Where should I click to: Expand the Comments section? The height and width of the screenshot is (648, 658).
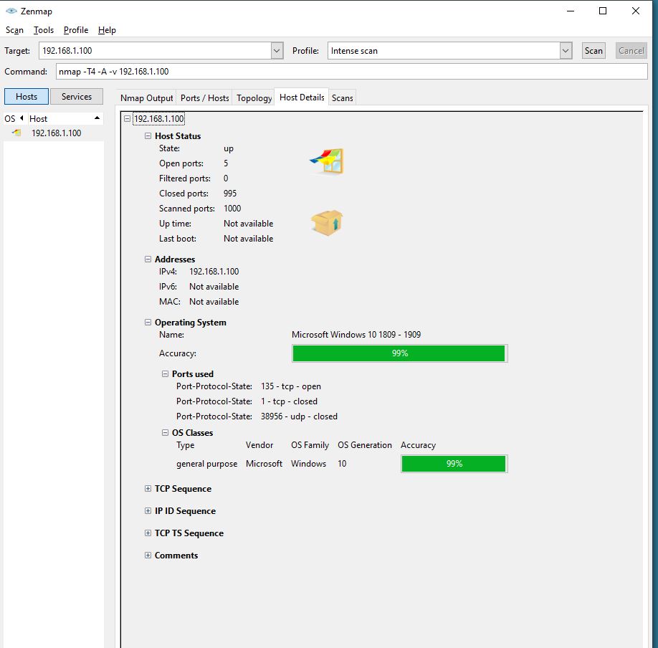tap(148, 556)
